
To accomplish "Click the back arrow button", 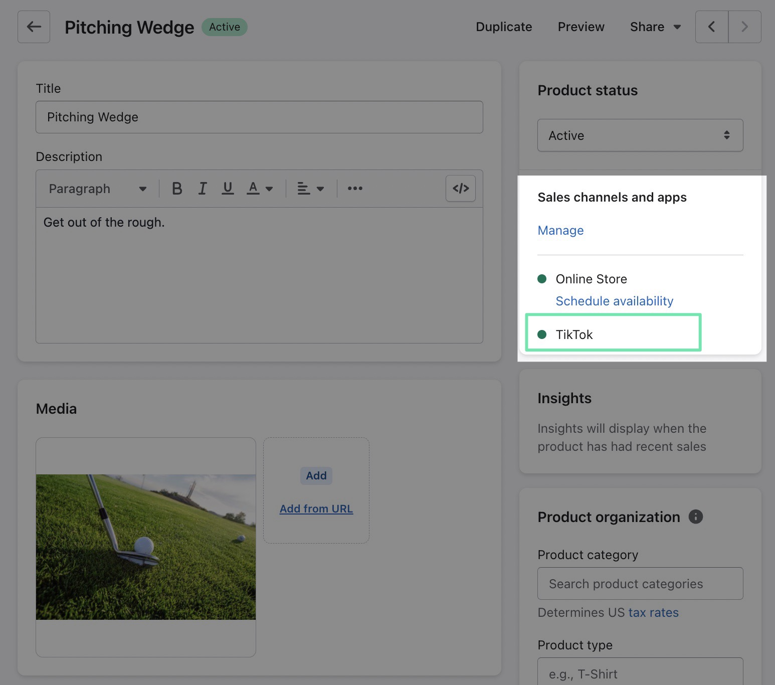I will (x=34, y=27).
